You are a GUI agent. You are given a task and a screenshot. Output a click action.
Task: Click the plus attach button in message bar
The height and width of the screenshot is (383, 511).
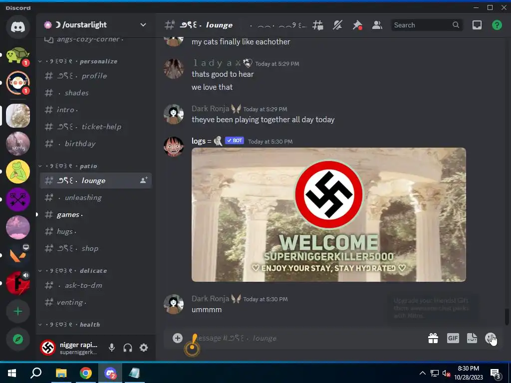coord(177,338)
